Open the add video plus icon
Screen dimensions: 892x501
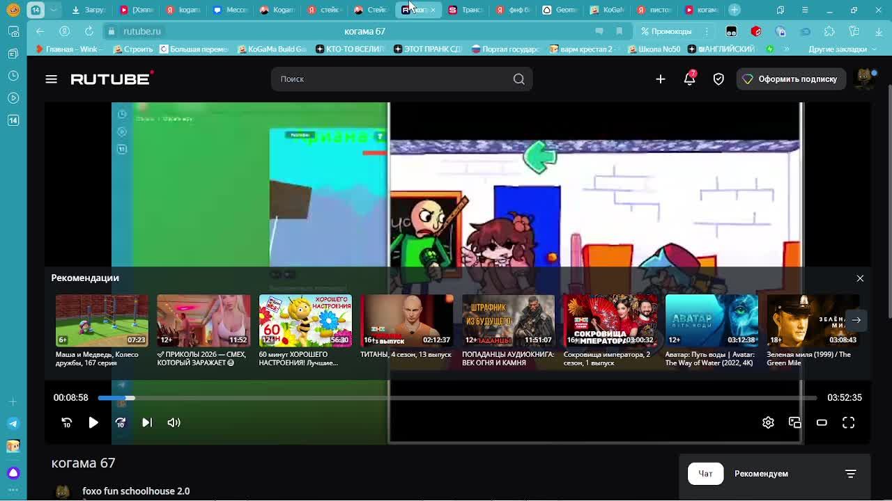661,79
